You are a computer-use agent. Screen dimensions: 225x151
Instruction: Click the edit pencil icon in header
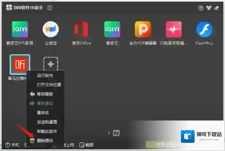point(217,8)
